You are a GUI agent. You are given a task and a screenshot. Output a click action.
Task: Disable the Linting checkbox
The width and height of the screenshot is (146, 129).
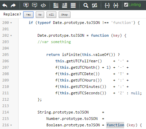(x=126, y=5)
